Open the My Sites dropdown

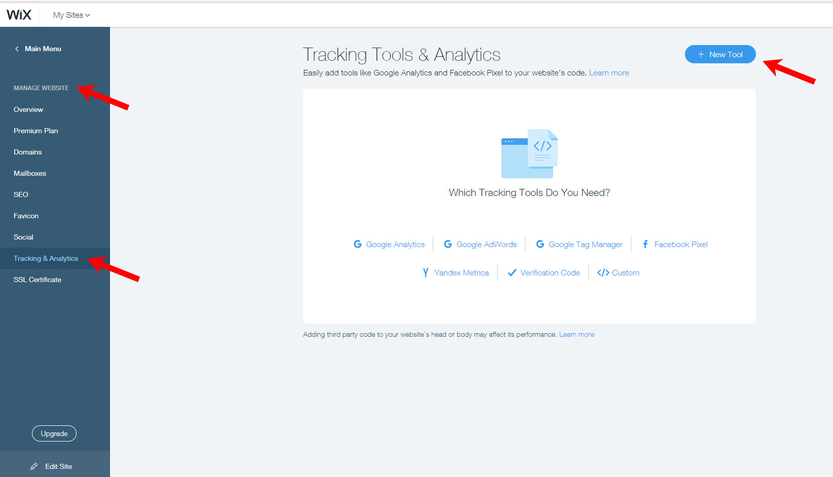[71, 15]
